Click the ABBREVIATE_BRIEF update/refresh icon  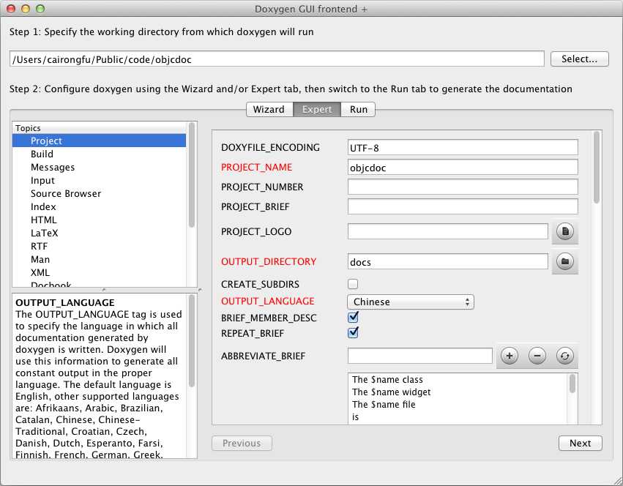click(564, 356)
